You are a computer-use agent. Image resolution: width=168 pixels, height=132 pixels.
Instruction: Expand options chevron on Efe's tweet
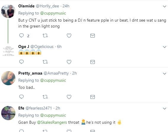[x=164, y=108]
